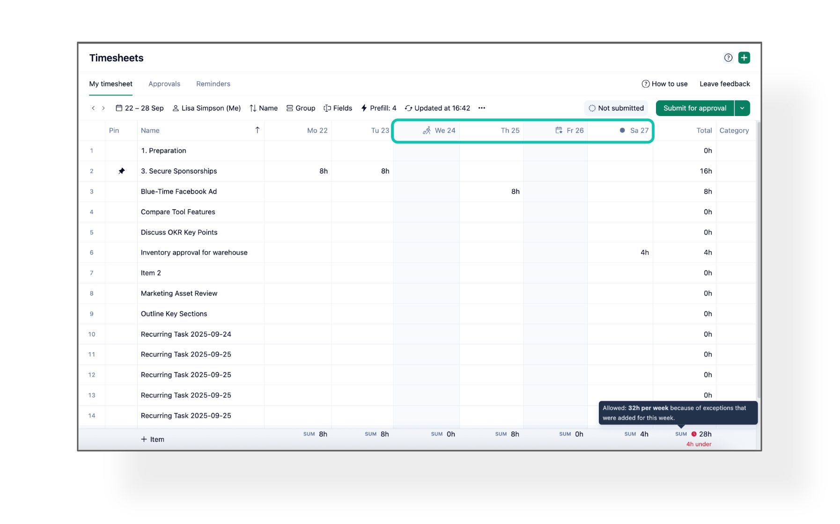840x524 pixels.
Task: Select Compare Tool Features task name
Action: point(178,212)
